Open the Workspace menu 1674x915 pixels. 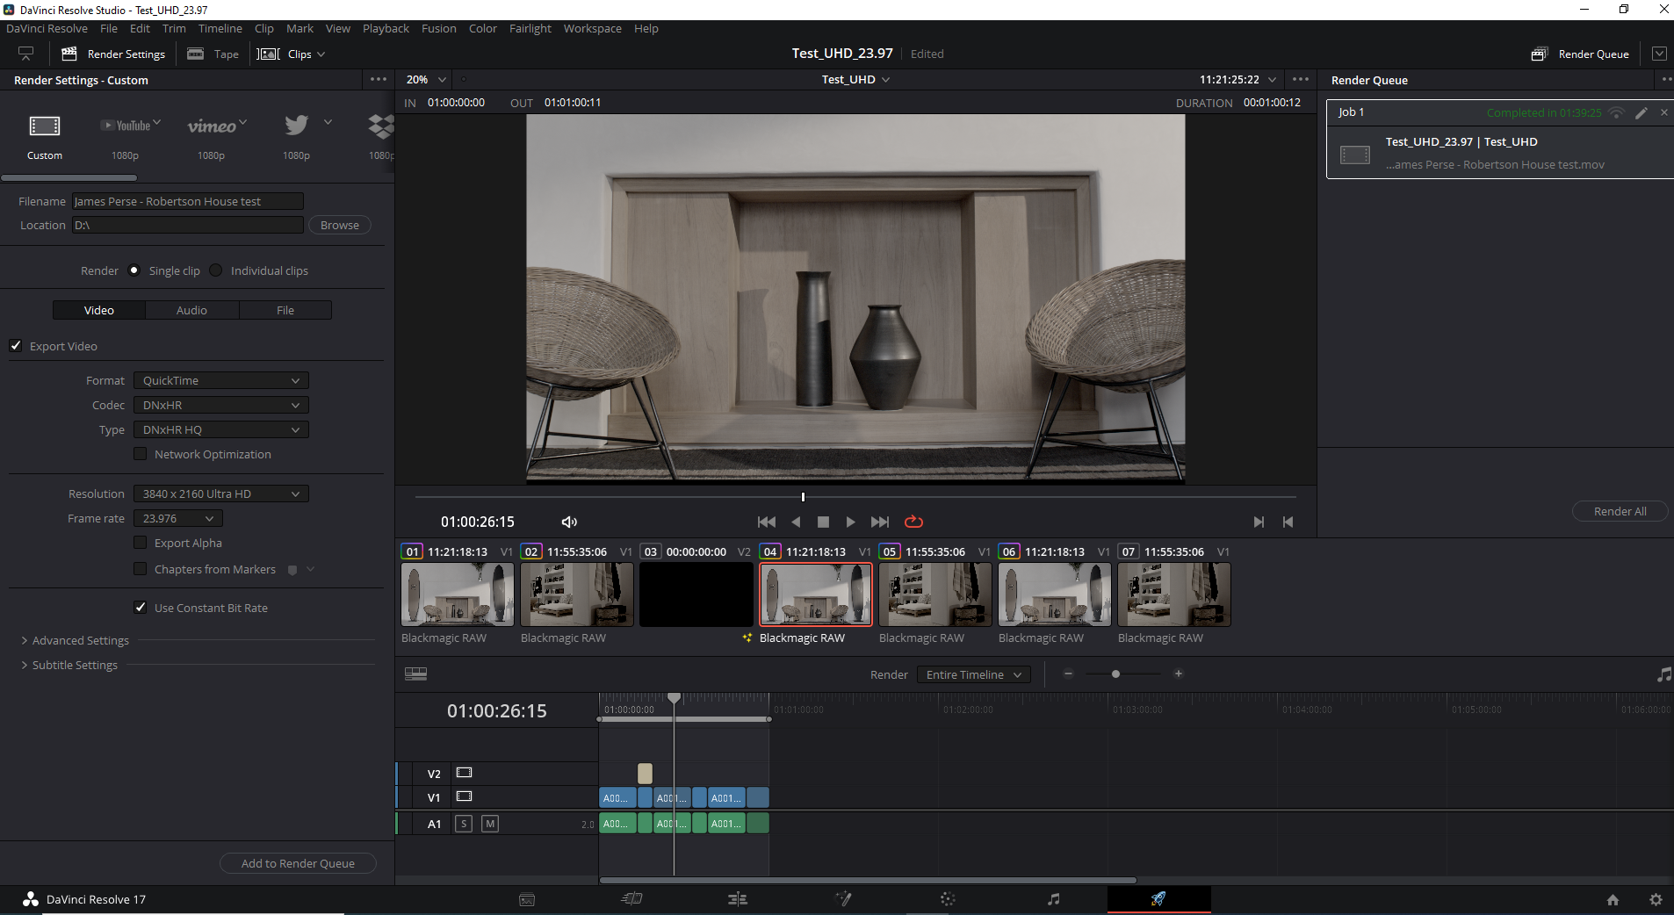tap(593, 28)
